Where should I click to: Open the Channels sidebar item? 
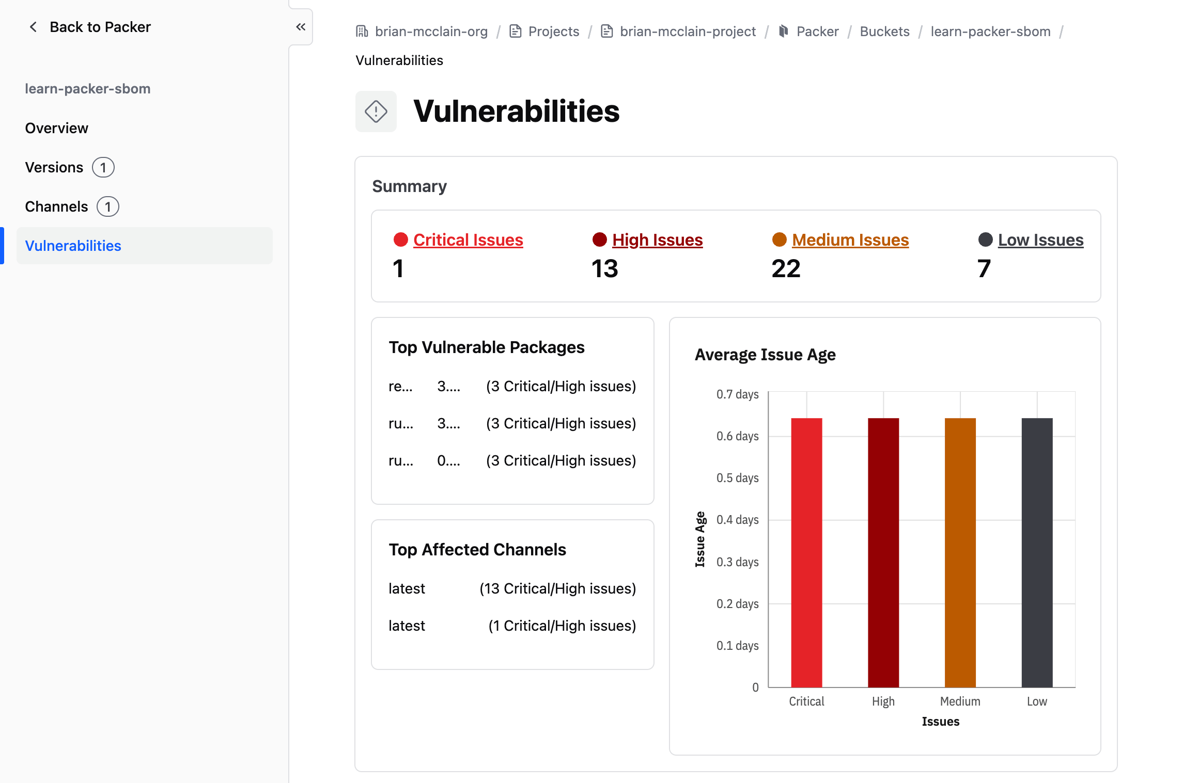pyautogui.click(x=57, y=206)
